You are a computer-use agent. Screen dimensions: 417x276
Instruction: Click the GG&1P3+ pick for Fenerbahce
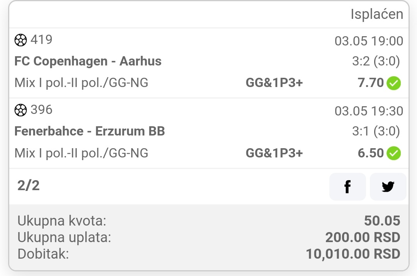(x=274, y=153)
